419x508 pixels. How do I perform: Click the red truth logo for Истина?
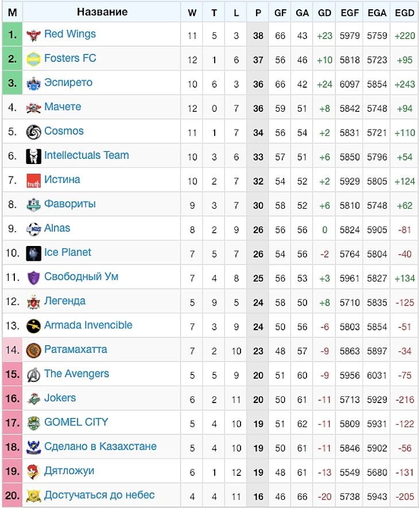click(33, 181)
